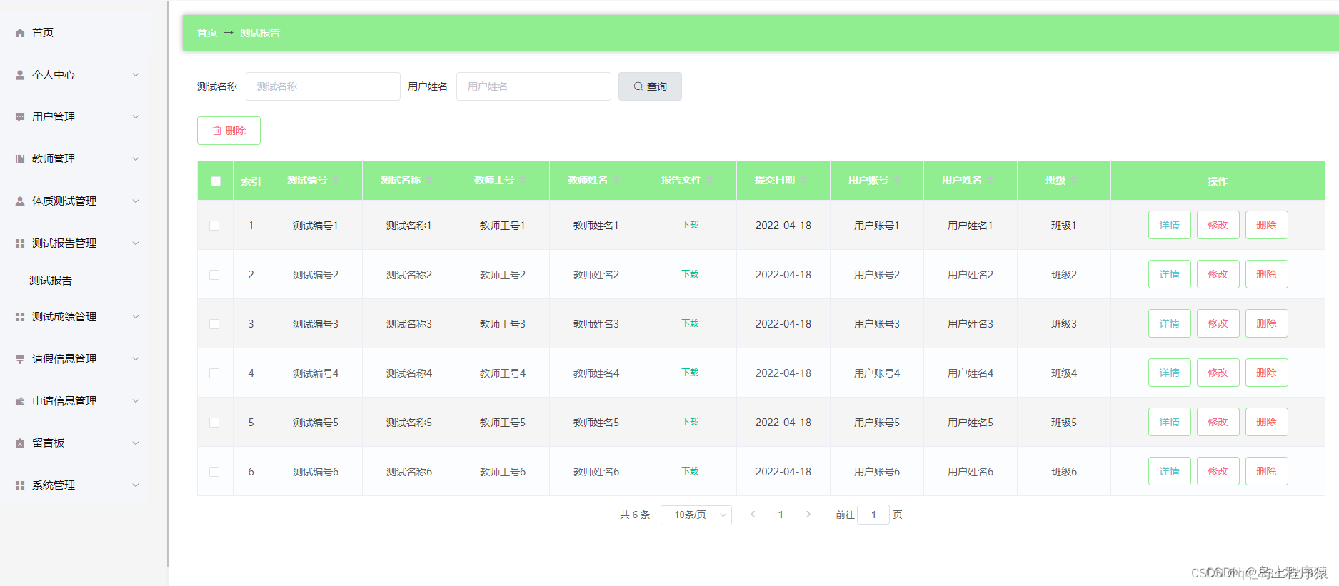Open the 10条/页 page size dropdown
Image resolution: width=1339 pixels, height=586 pixels.
tap(696, 515)
